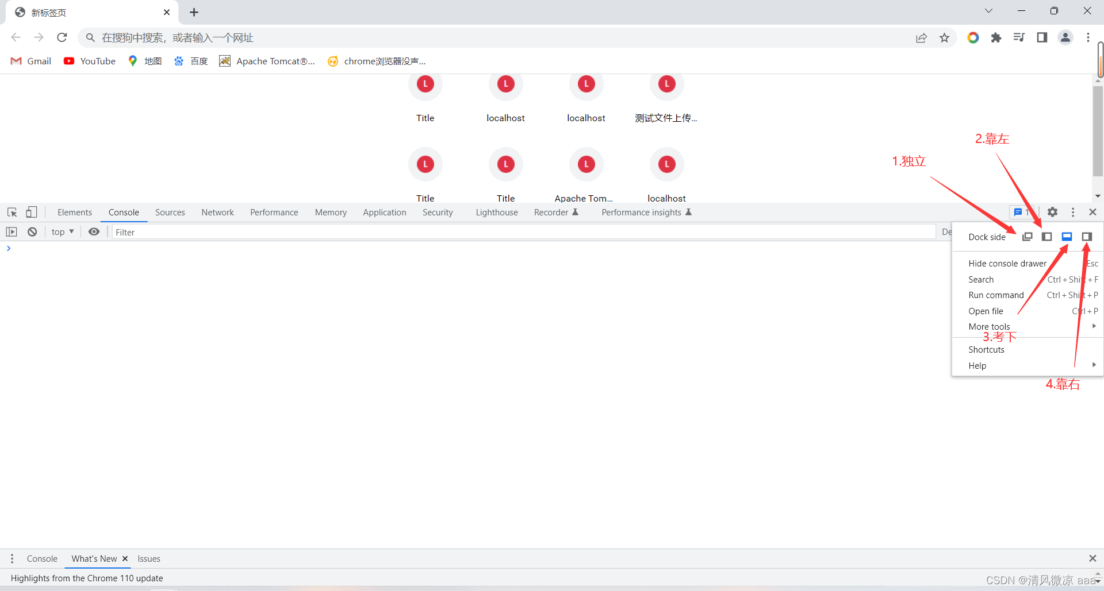Toggle the device emulation toolbar

click(x=32, y=212)
